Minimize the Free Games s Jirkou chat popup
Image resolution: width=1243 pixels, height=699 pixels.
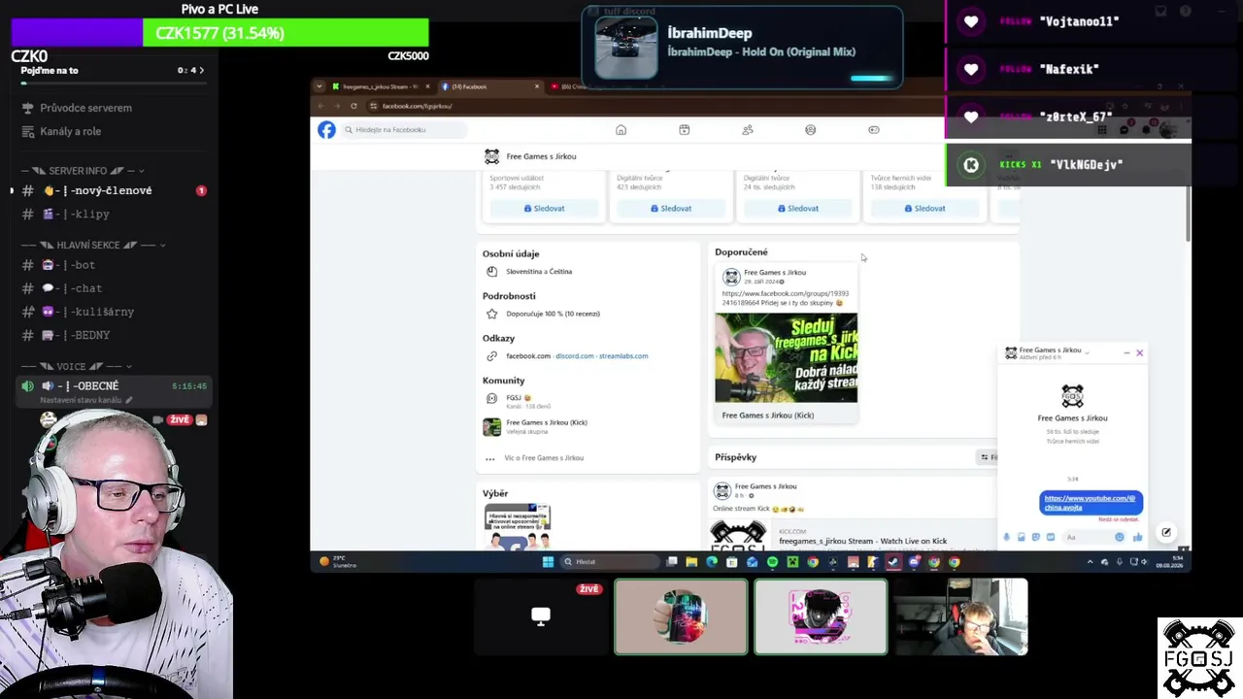pos(1126,352)
